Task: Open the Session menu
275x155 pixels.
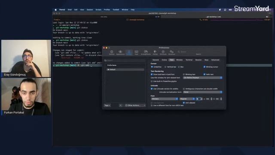Action: pyautogui.click(x=90, y=10)
